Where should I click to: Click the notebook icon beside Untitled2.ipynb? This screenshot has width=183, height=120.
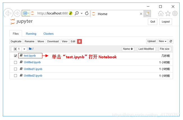point(21,75)
